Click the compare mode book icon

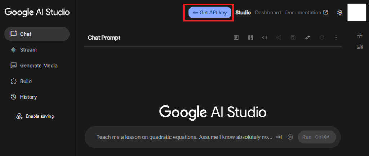250,38
